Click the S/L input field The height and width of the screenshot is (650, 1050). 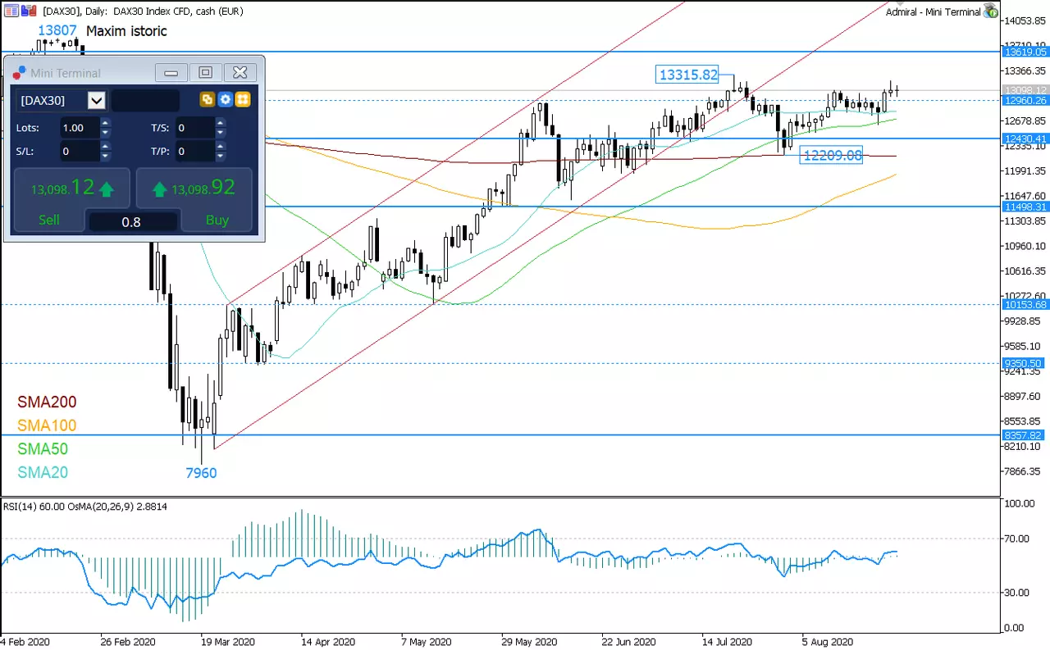(x=80, y=151)
